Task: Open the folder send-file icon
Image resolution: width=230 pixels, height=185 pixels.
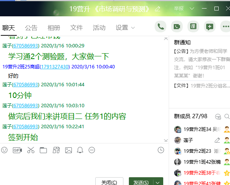Action: point(43,150)
